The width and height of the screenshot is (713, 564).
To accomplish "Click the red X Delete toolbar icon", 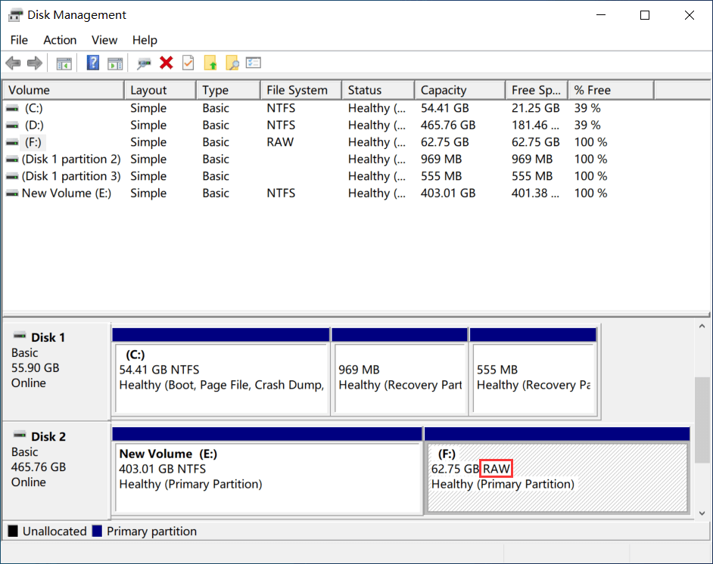I will pyautogui.click(x=167, y=64).
